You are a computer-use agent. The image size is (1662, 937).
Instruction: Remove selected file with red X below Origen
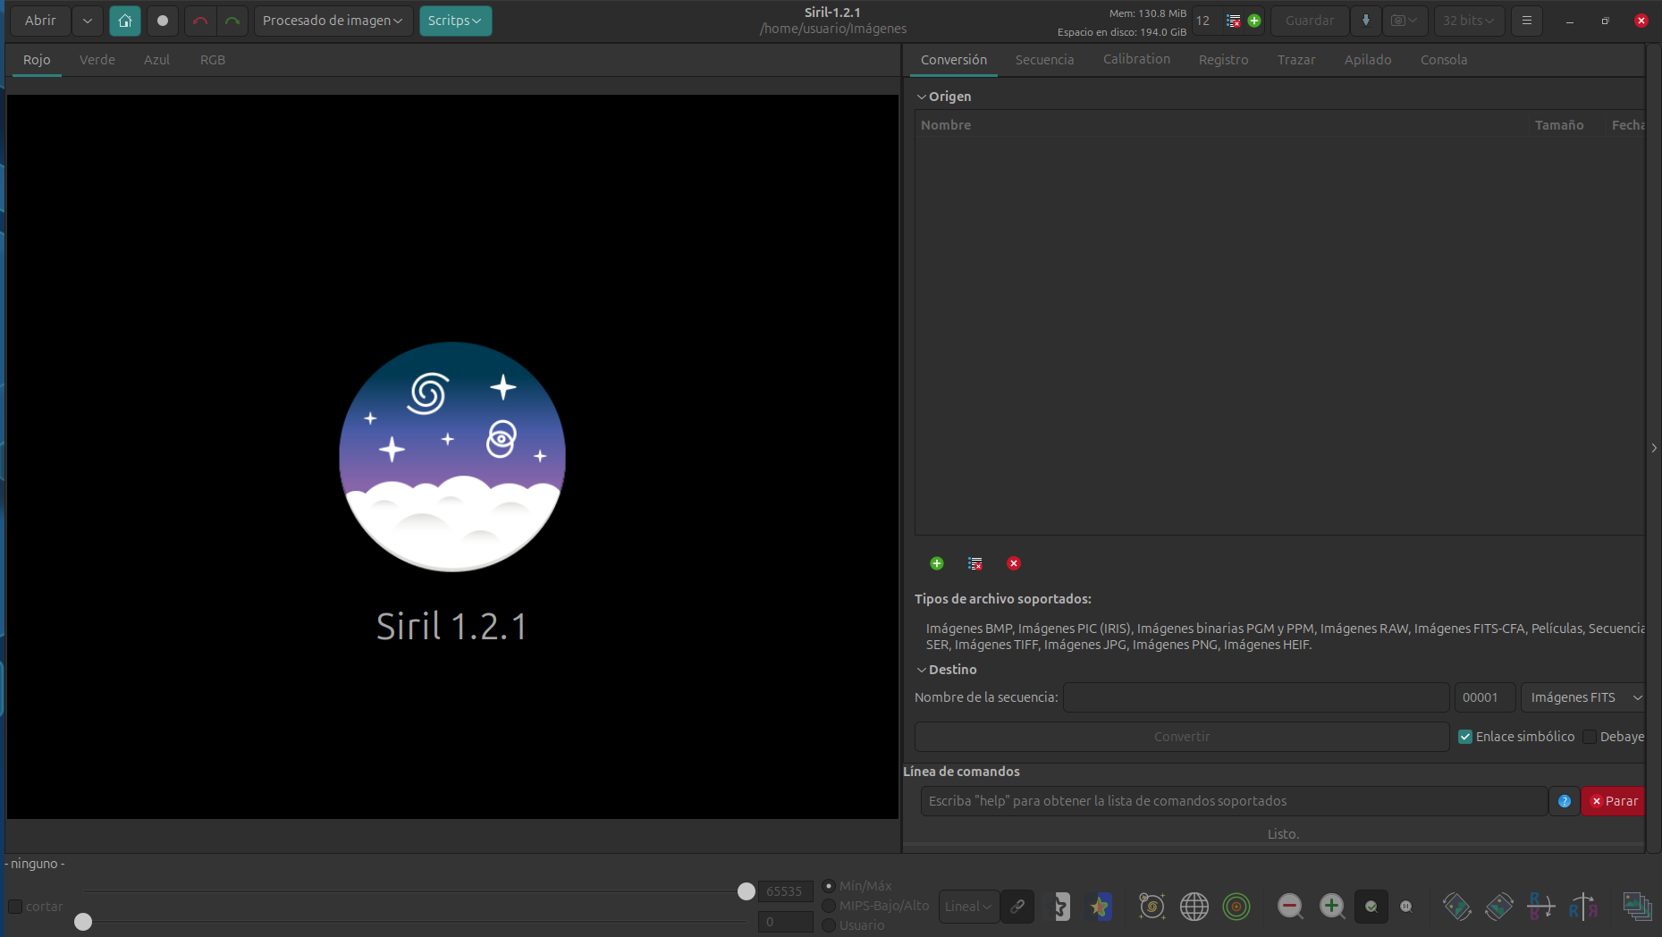[x=1014, y=563]
